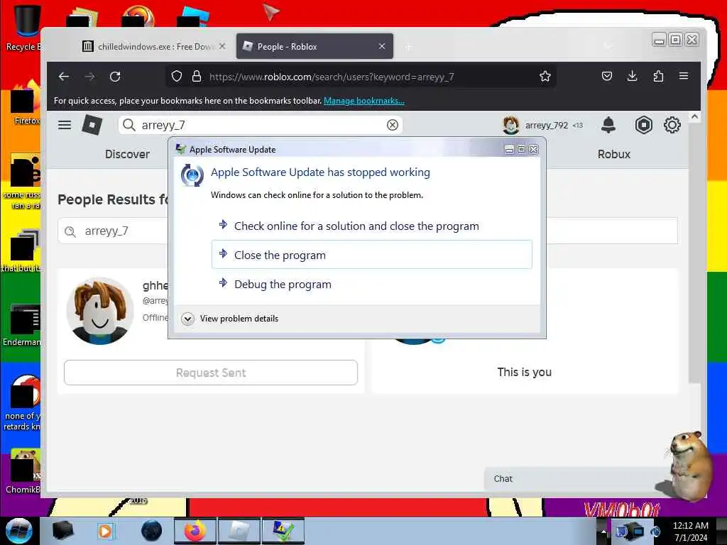Click the Roblox top search field
This screenshot has width=727, height=545.
(260, 125)
